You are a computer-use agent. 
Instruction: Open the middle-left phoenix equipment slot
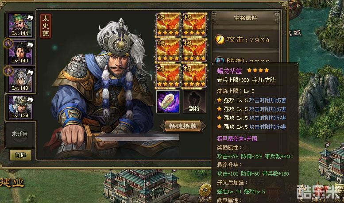coord(168,50)
